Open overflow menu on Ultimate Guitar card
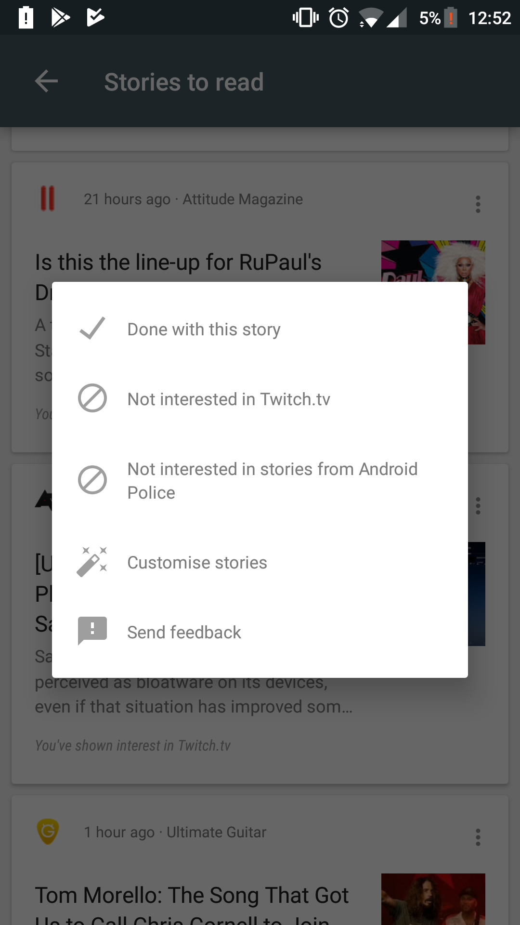Viewport: 520px width, 925px height. (478, 837)
